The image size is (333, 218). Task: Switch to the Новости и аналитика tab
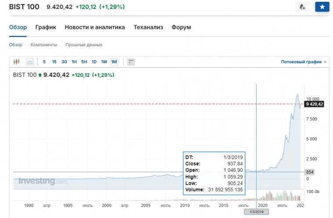tap(94, 27)
